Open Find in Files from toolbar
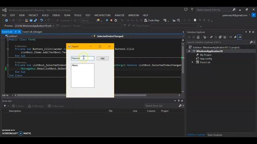Viewport: 257px width, 144px height. point(98,20)
